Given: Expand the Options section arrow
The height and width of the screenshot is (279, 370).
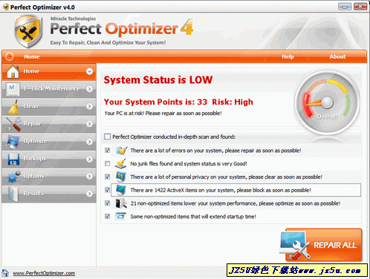Looking at the screenshot, I should [89, 176].
